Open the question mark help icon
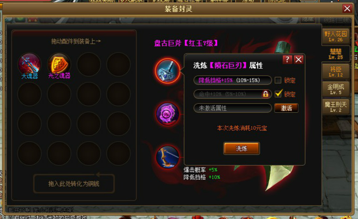This screenshot has width=358, height=219. point(287,59)
